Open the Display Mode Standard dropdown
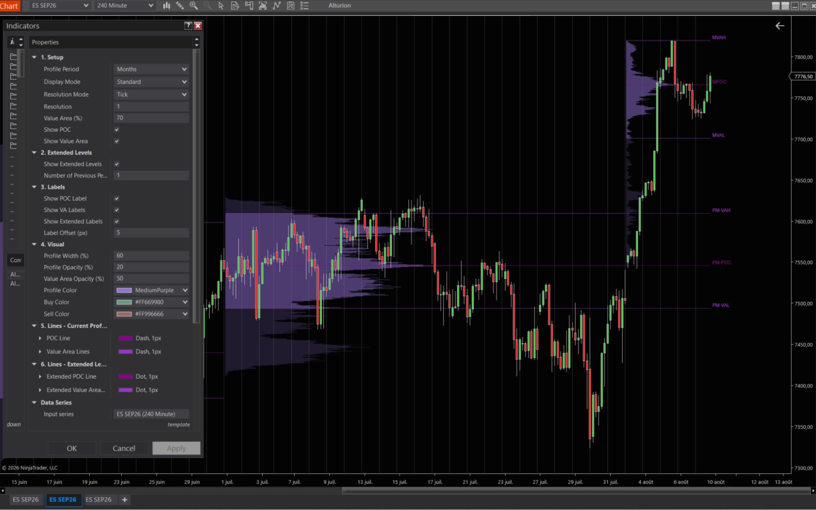This screenshot has height=510, width=816. (x=151, y=82)
